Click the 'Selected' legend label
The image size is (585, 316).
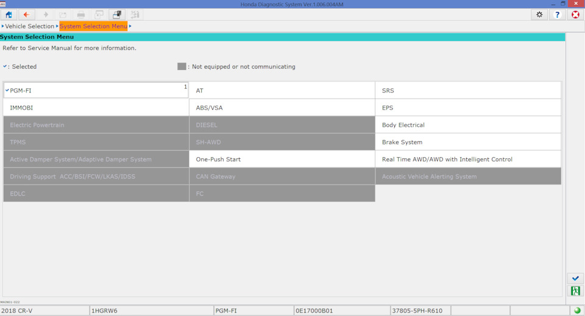pos(24,67)
